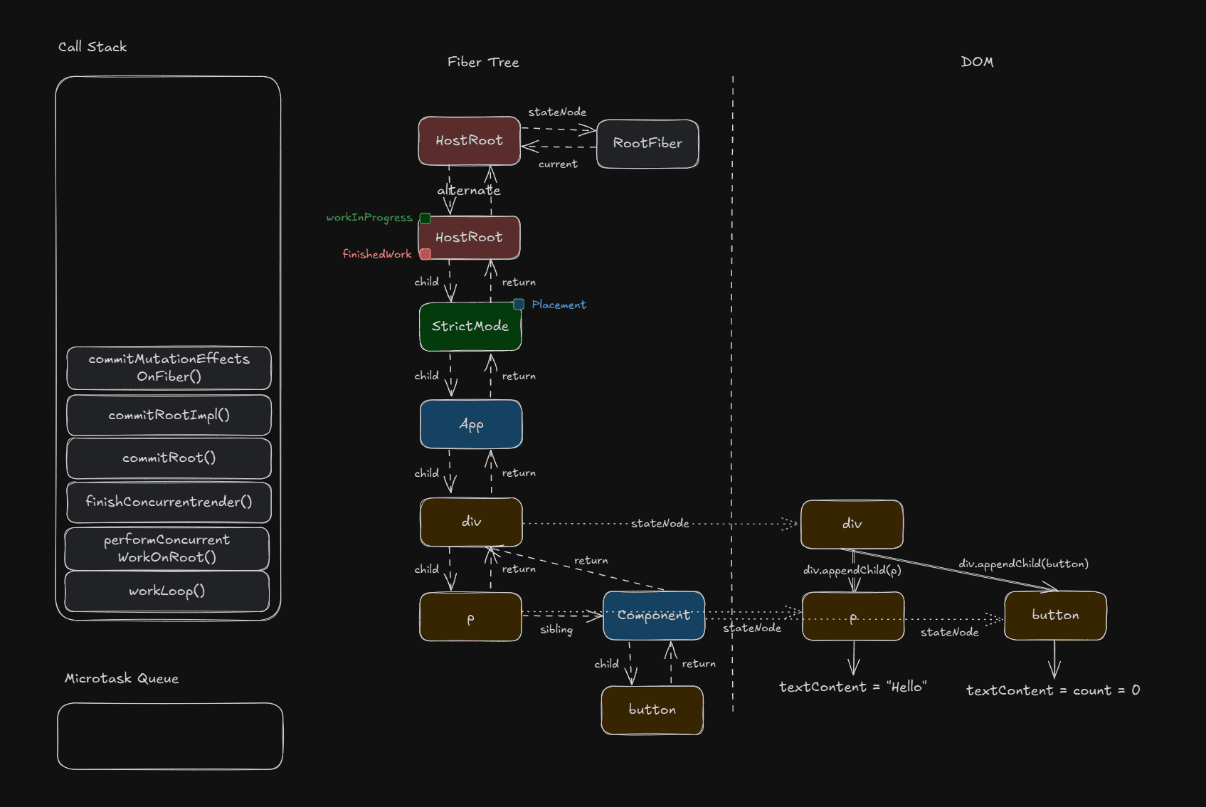Click the button node in DOM section
The height and width of the screenshot is (807, 1206).
1055,616
